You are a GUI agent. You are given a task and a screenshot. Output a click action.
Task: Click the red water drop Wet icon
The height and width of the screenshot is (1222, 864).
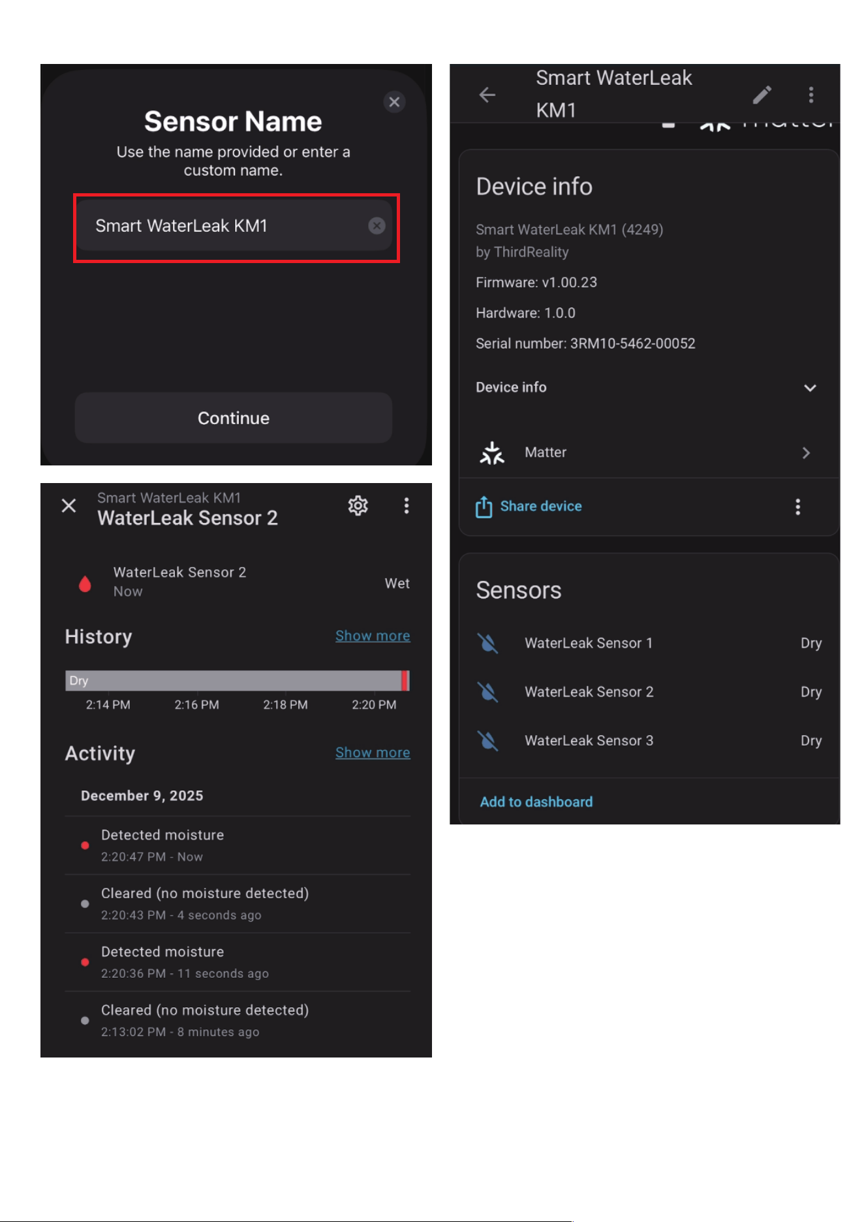tap(85, 583)
